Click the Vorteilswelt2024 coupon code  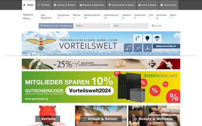point(90,91)
